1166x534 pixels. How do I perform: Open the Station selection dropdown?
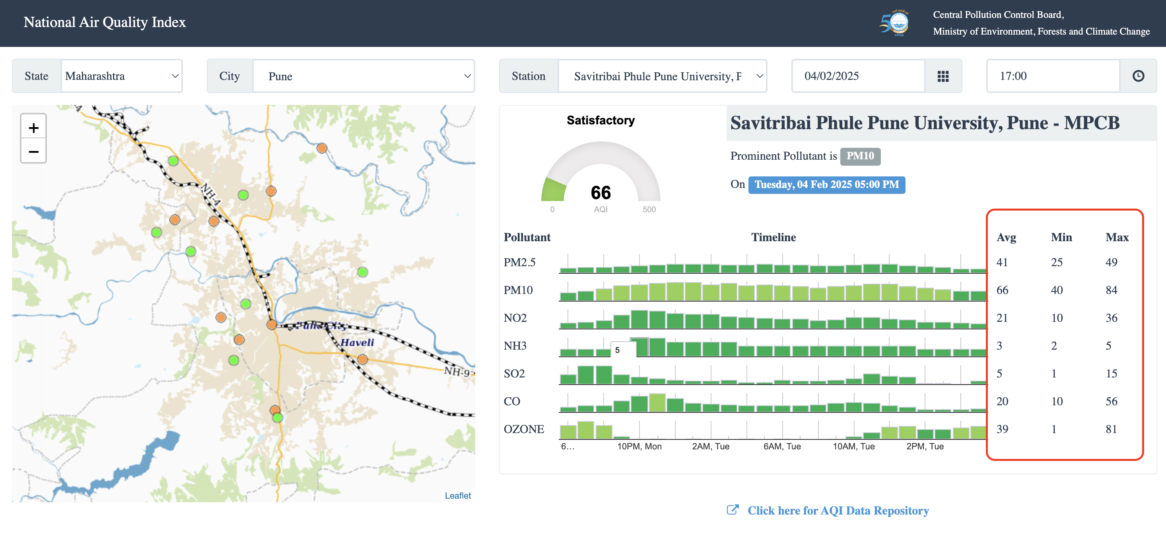pos(662,76)
